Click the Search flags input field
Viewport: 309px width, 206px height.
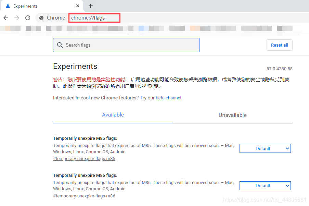(x=126, y=45)
